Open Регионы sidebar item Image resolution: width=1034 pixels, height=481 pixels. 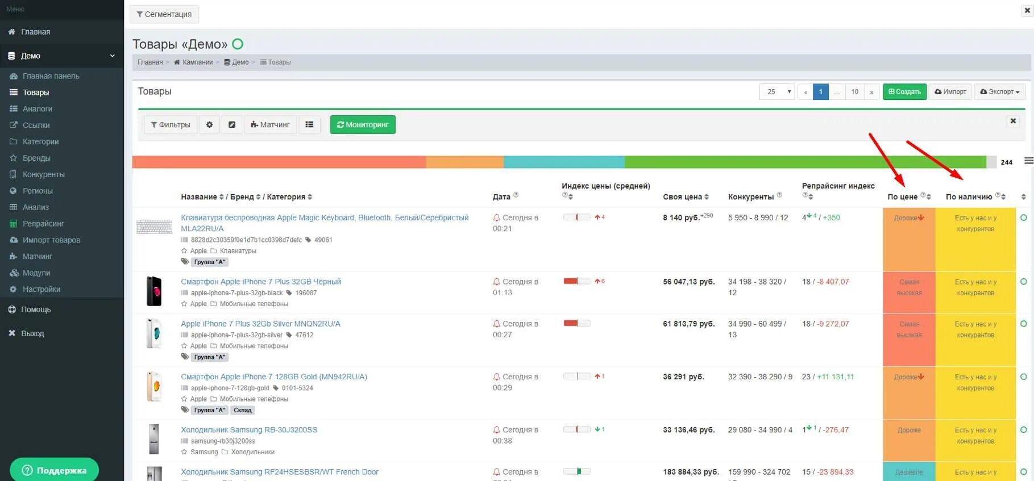coord(38,191)
